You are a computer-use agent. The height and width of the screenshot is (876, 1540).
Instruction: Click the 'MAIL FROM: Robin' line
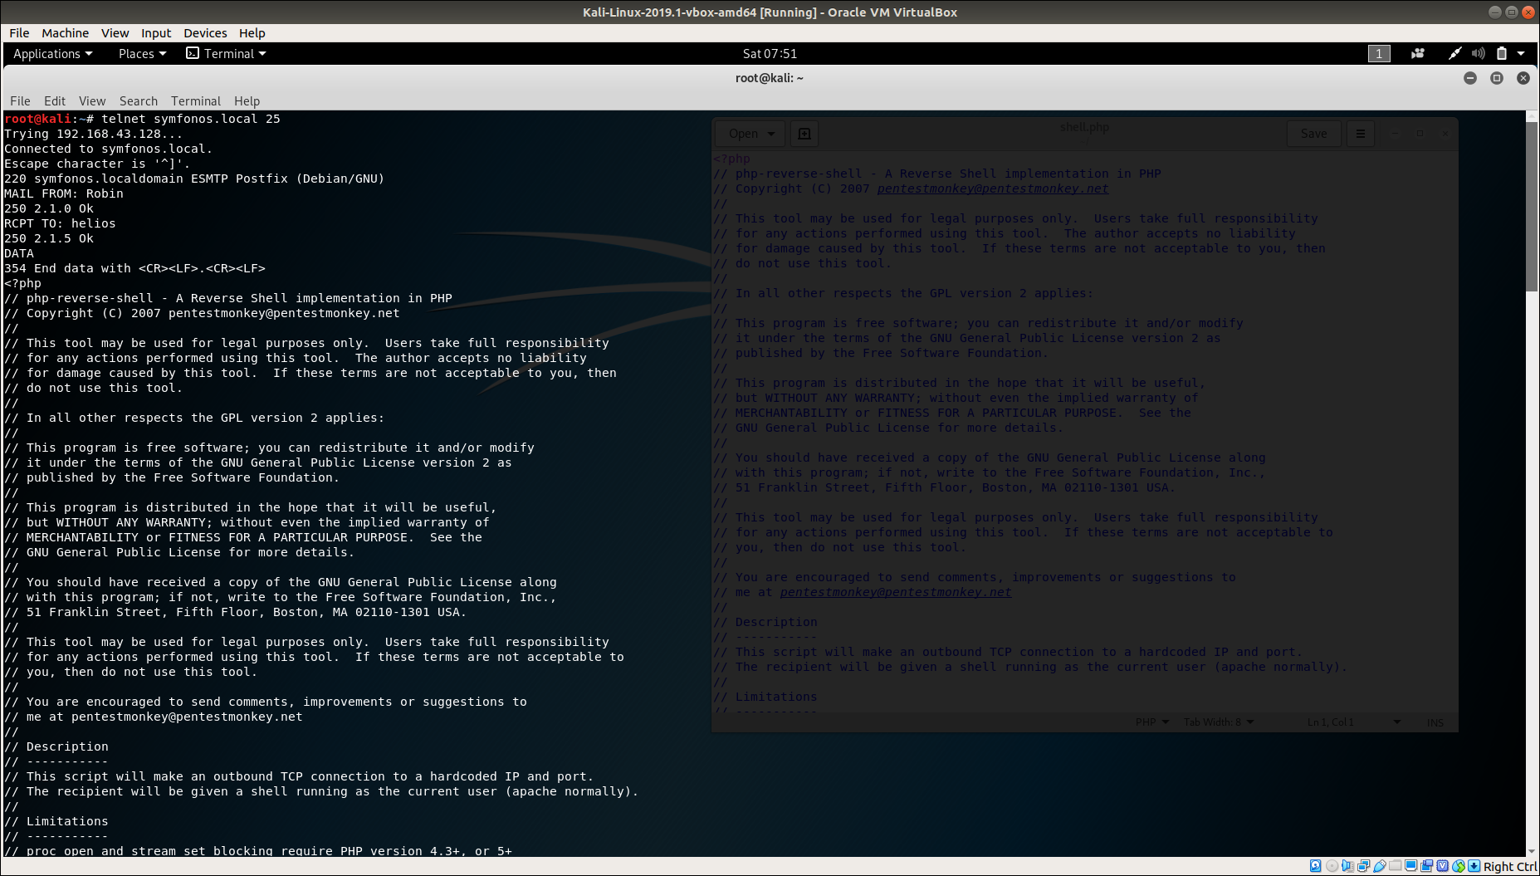coord(64,193)
